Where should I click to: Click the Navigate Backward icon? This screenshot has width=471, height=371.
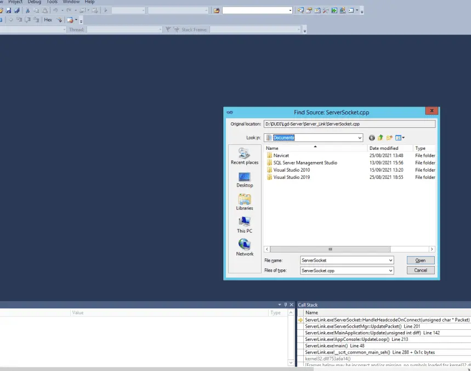pyautogui.click(x=82, y=10)
